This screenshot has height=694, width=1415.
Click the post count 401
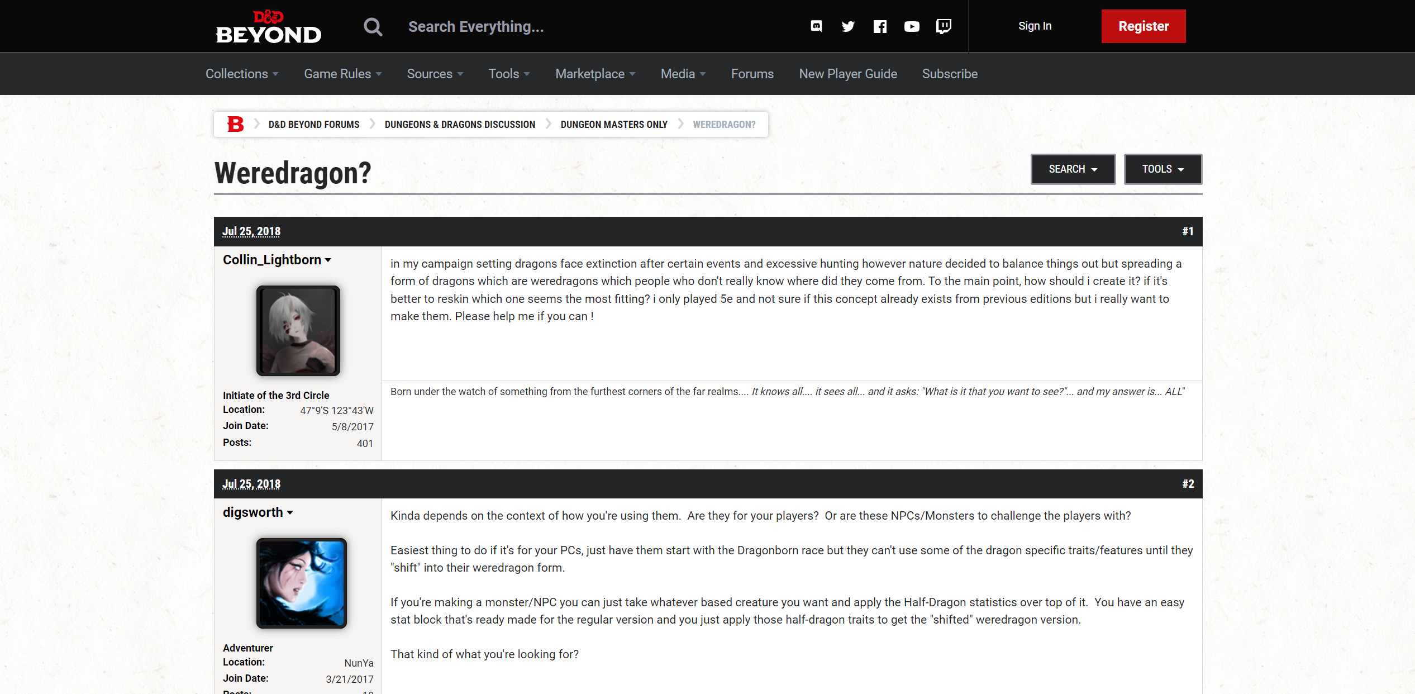365,444
